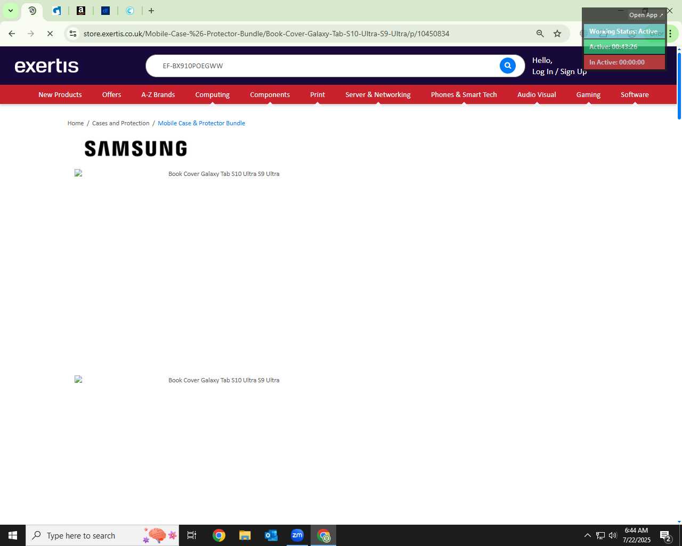Click the Samsung brand logo
Screen dimensions: 682x546
[x=136, y=148]
